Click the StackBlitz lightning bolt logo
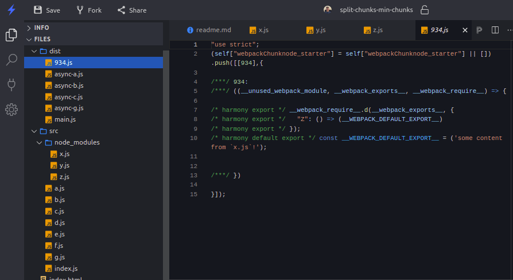513x280 pixels. [11, 10]
